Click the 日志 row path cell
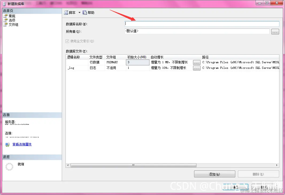The height and width of the screenshot is (195, 285). coord(240,68)
